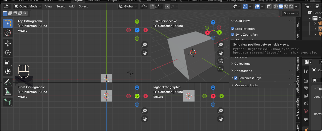The width and height of the screenshot is (322, 131).
Task: Select the Transform tool
Action: [8, 71]
